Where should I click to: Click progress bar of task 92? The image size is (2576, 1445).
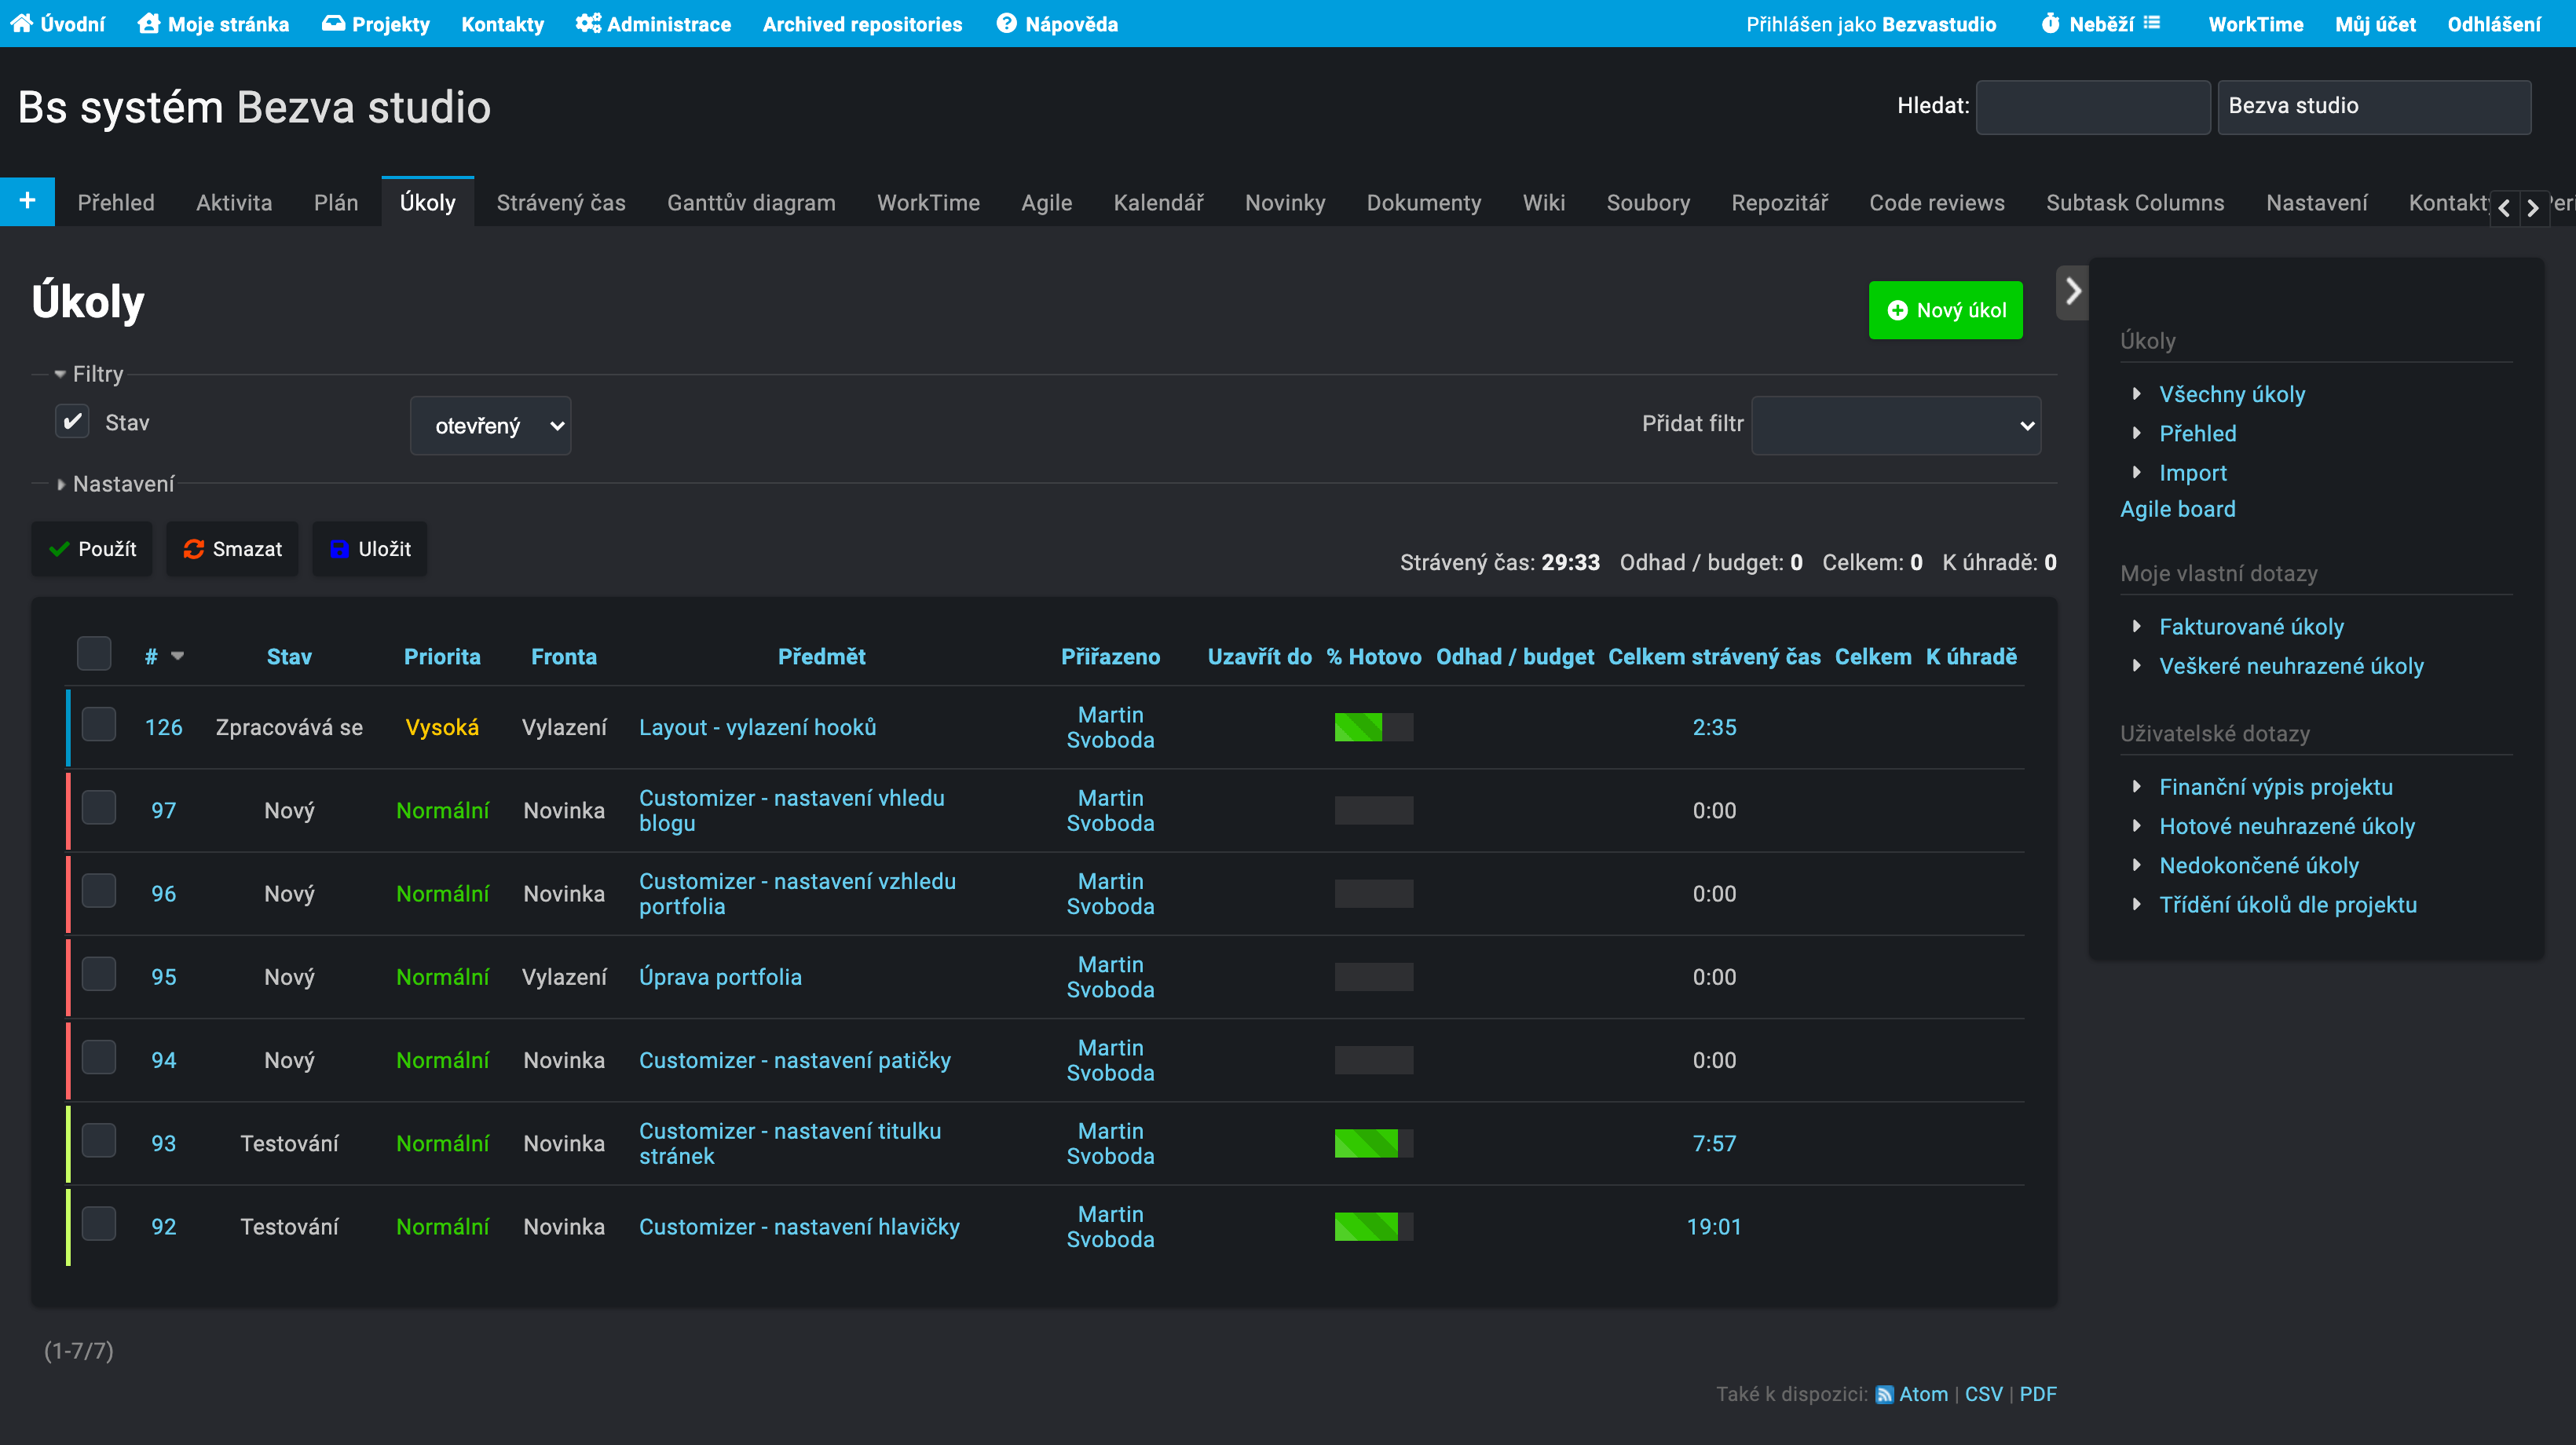point(1373,1226)
